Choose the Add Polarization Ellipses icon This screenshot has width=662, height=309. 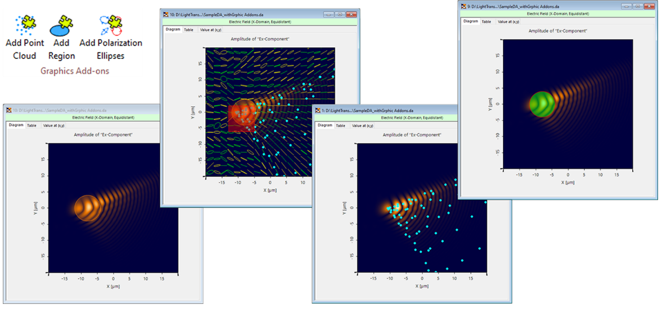pyautogui.click(x=111, y=24)
